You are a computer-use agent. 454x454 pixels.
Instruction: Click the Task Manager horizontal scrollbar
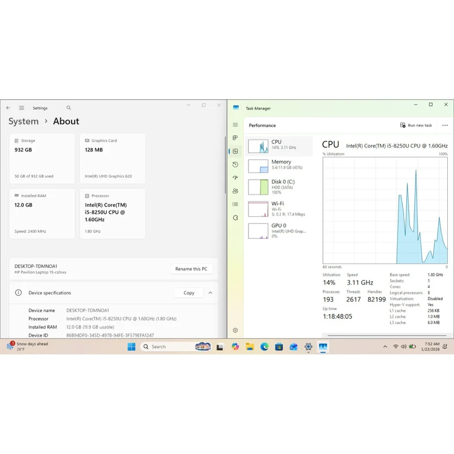(x=386, y=335)
